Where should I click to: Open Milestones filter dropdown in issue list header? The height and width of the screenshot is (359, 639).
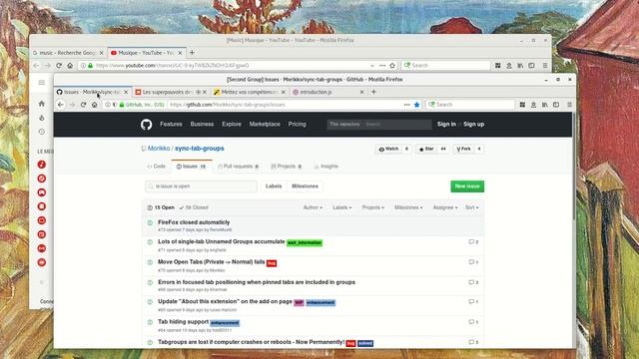[408, 207]
